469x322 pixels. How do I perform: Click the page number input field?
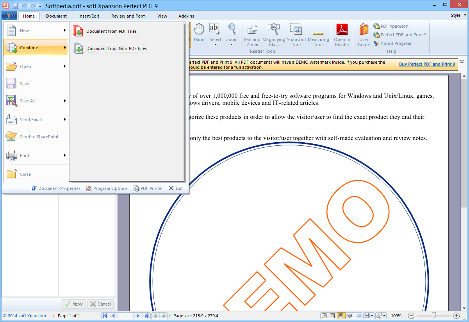[125, 316]
